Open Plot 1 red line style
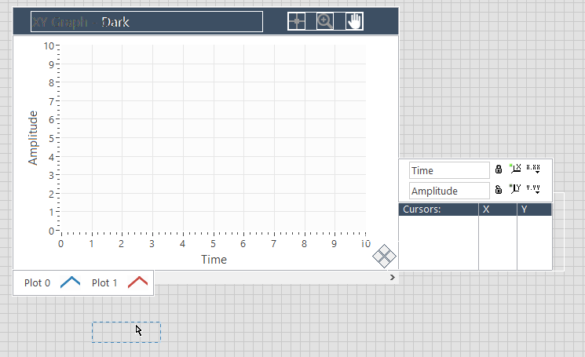Viewport: 585px width, 357px height. click(137, 282)
